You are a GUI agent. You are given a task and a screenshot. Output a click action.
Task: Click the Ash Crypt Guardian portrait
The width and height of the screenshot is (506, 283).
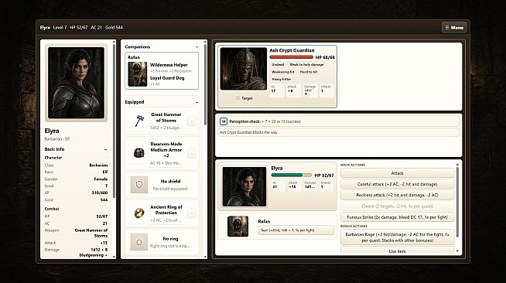(243, 69)
